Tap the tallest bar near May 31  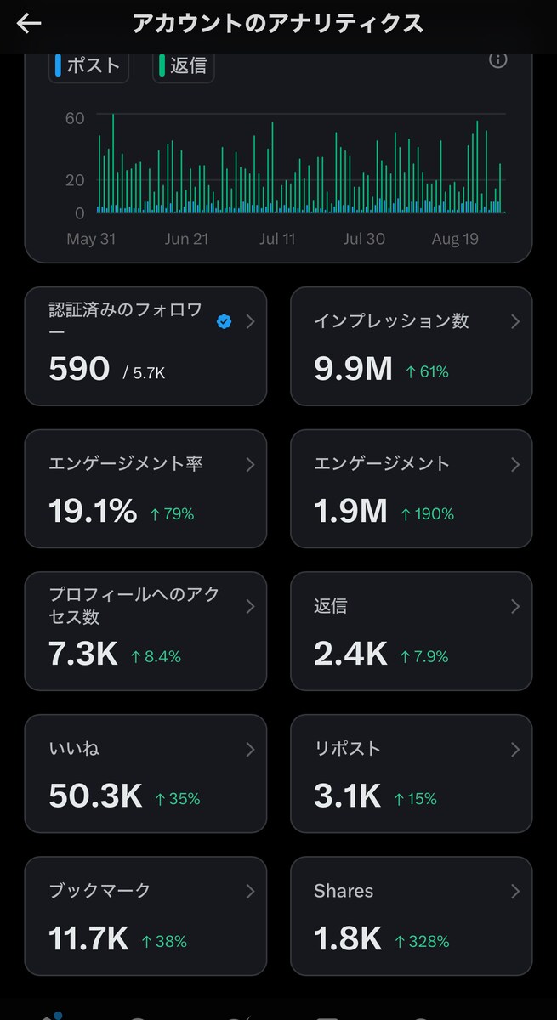click(x=113, y=163)
